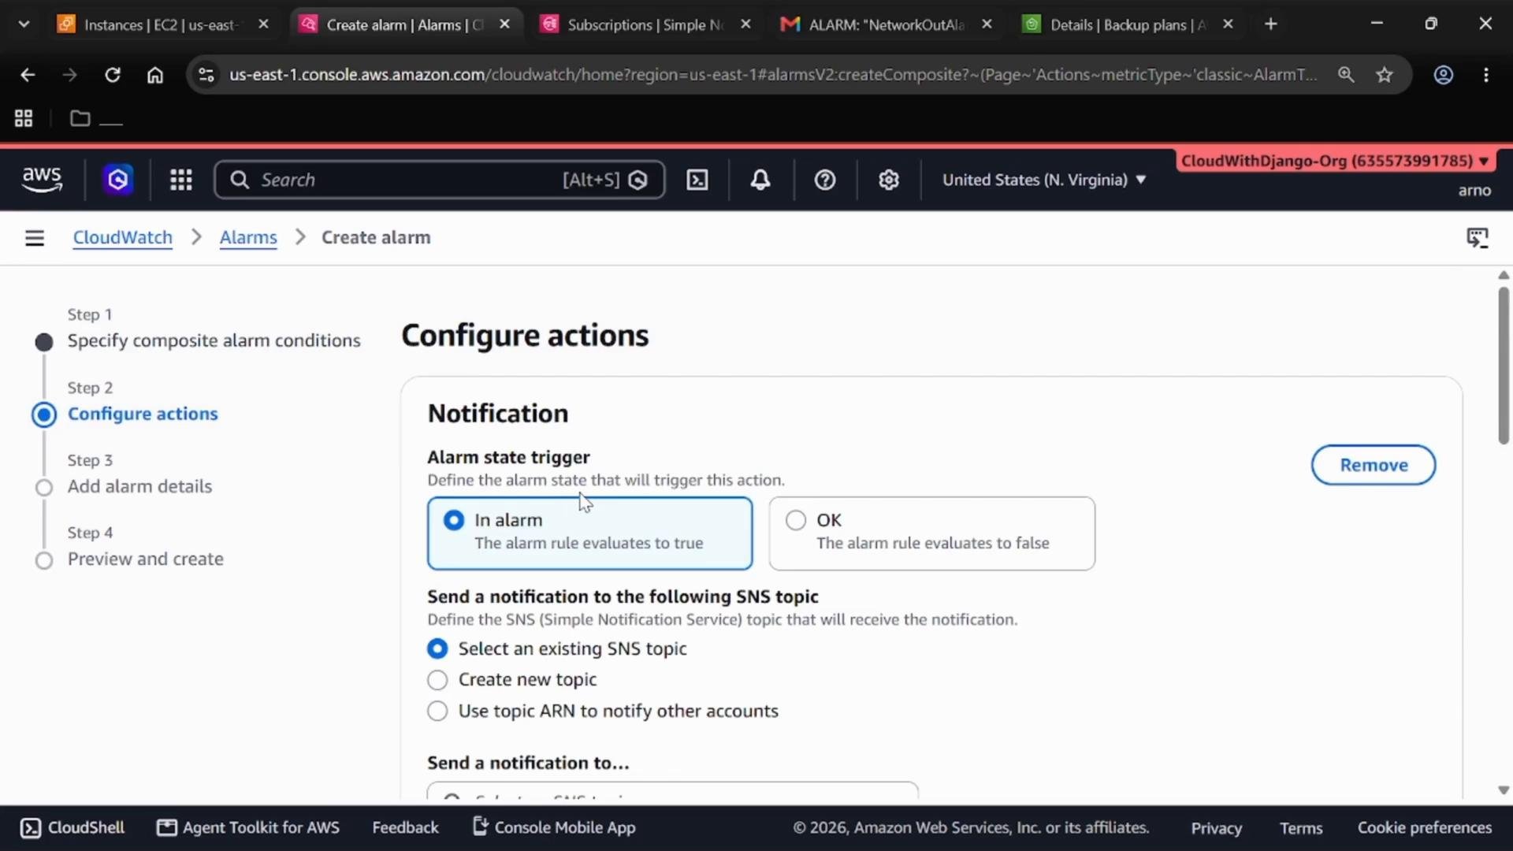
Task: Go to browser home page
Action: pyautogui.click(x=155, y=75)
